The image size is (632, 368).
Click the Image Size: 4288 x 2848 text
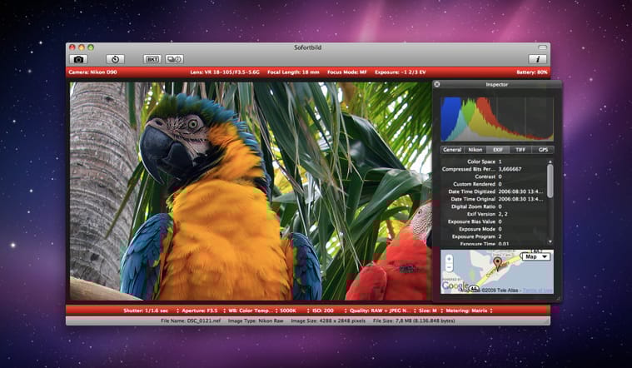pyautogui.click(x=328, y=321)
